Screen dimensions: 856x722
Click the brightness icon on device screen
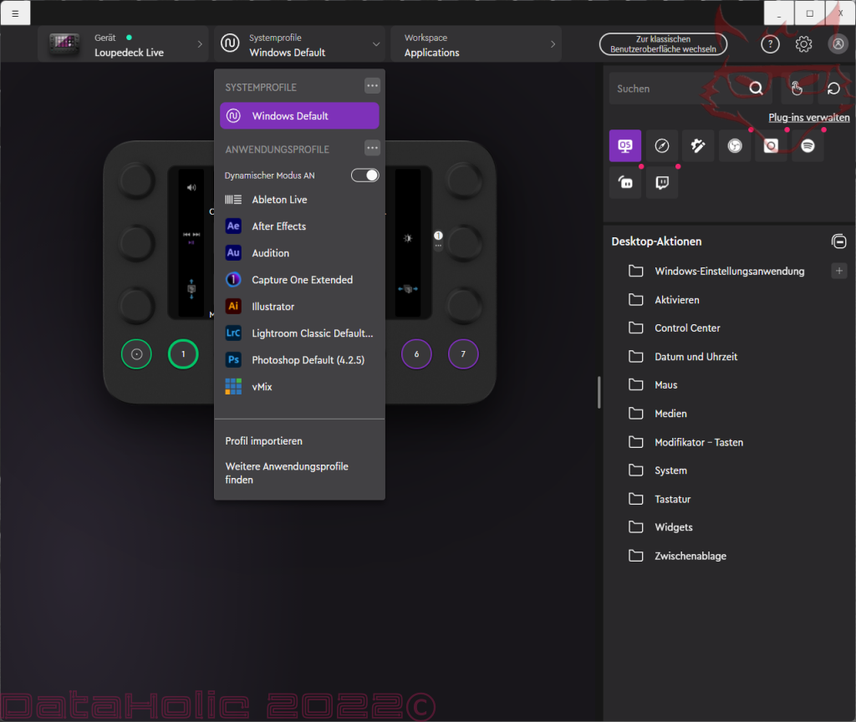(x=408, y=238)
